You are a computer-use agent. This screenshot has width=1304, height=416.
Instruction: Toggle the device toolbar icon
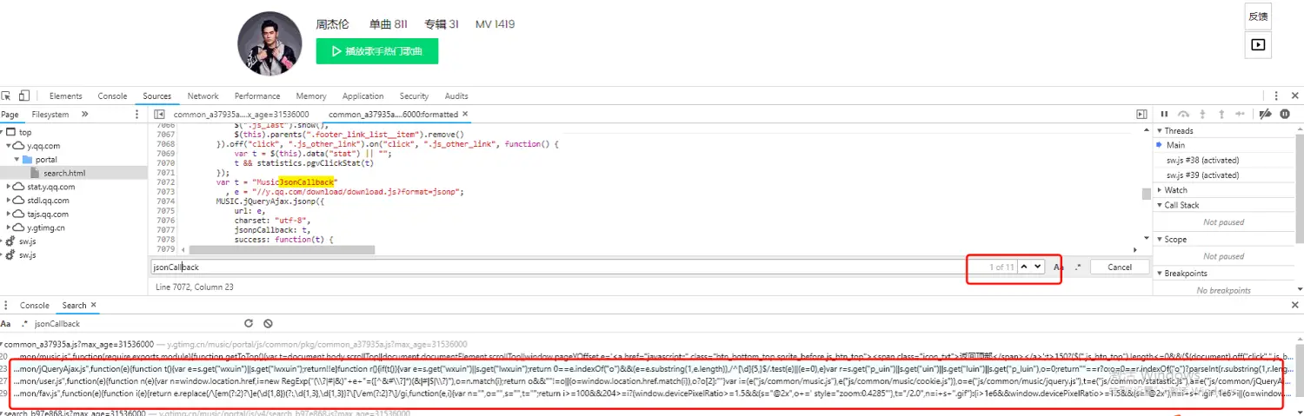(x=24, y=96)
